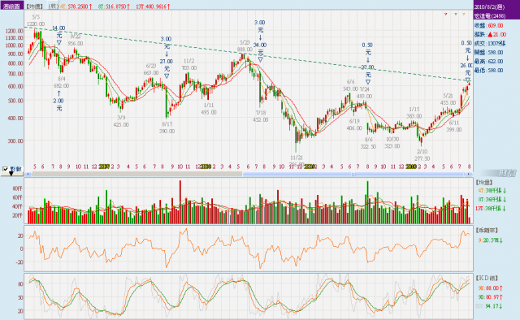Click the low price row 598.00

pos(488,71)
